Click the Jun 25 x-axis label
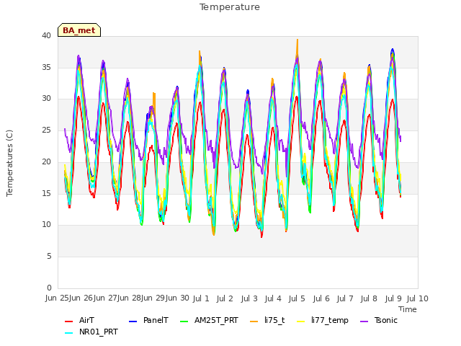The image size is (461, 346). [57, 298]
